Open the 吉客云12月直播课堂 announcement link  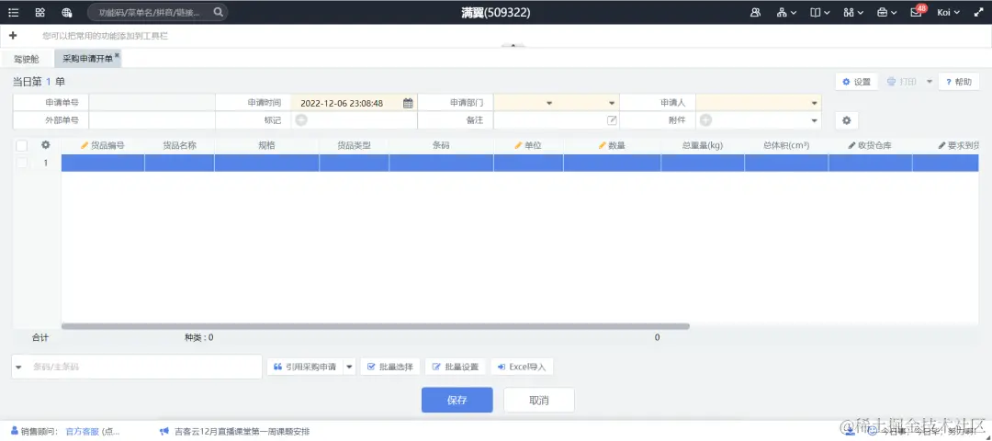tap(242, 432)
